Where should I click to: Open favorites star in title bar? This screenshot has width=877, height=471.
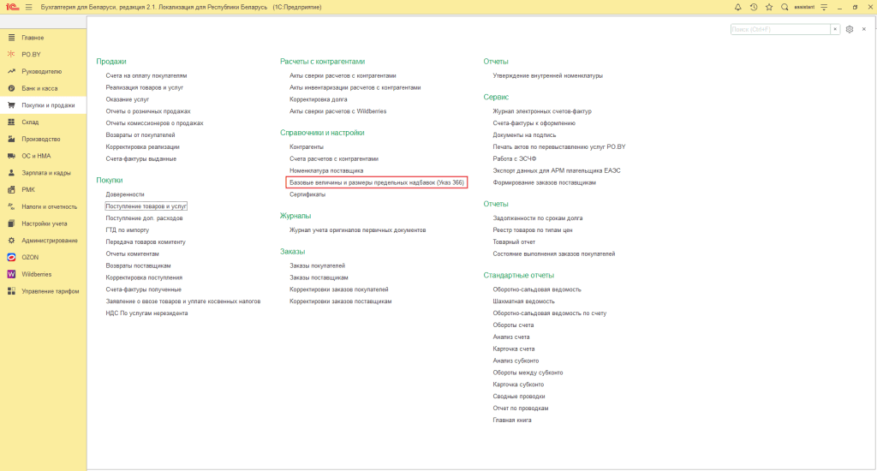769,7
